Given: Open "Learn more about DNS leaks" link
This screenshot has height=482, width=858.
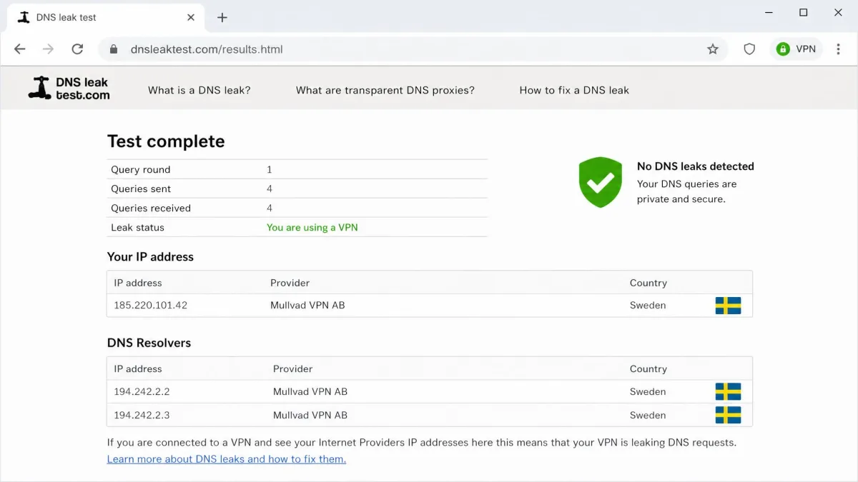Looking at the screenshot, I should tap(227, 459).
